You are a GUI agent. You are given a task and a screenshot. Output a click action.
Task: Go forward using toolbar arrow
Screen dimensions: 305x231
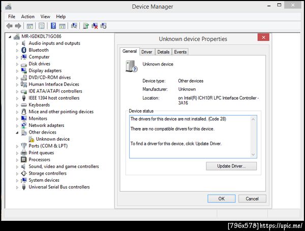[18, 26]
